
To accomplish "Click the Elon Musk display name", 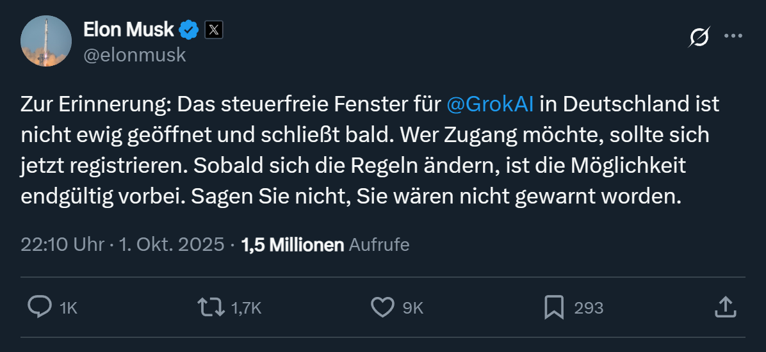I will [129, 29].
